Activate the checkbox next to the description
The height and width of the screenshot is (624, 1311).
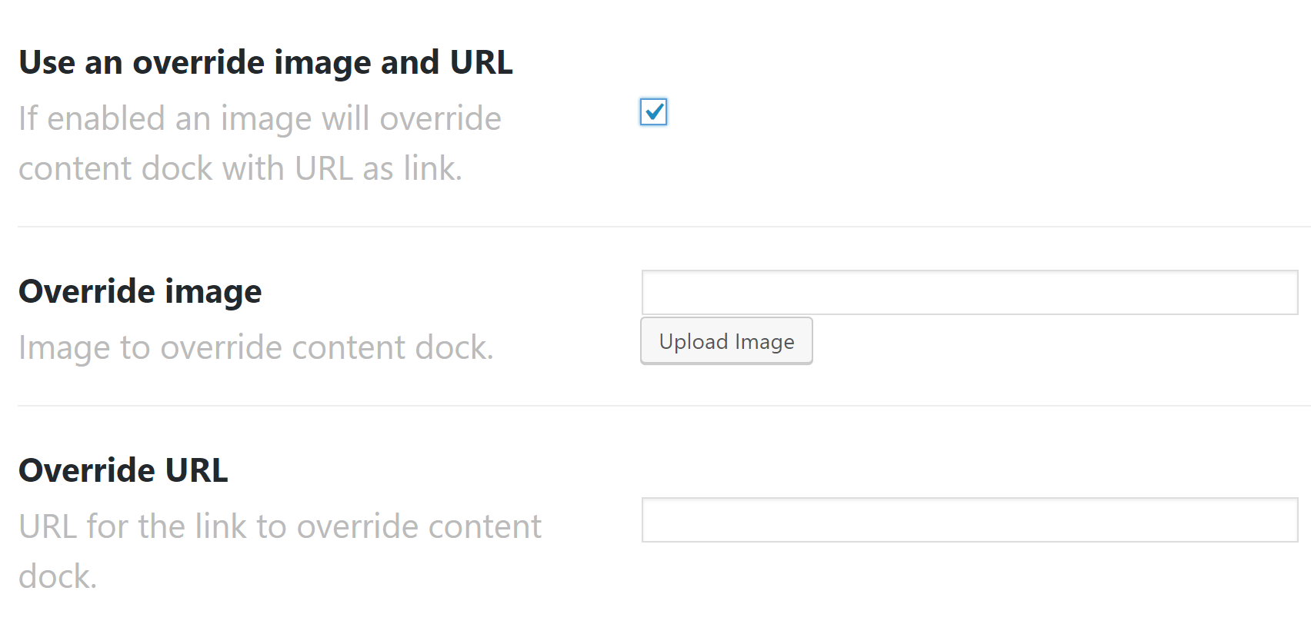tap(653, 113)
